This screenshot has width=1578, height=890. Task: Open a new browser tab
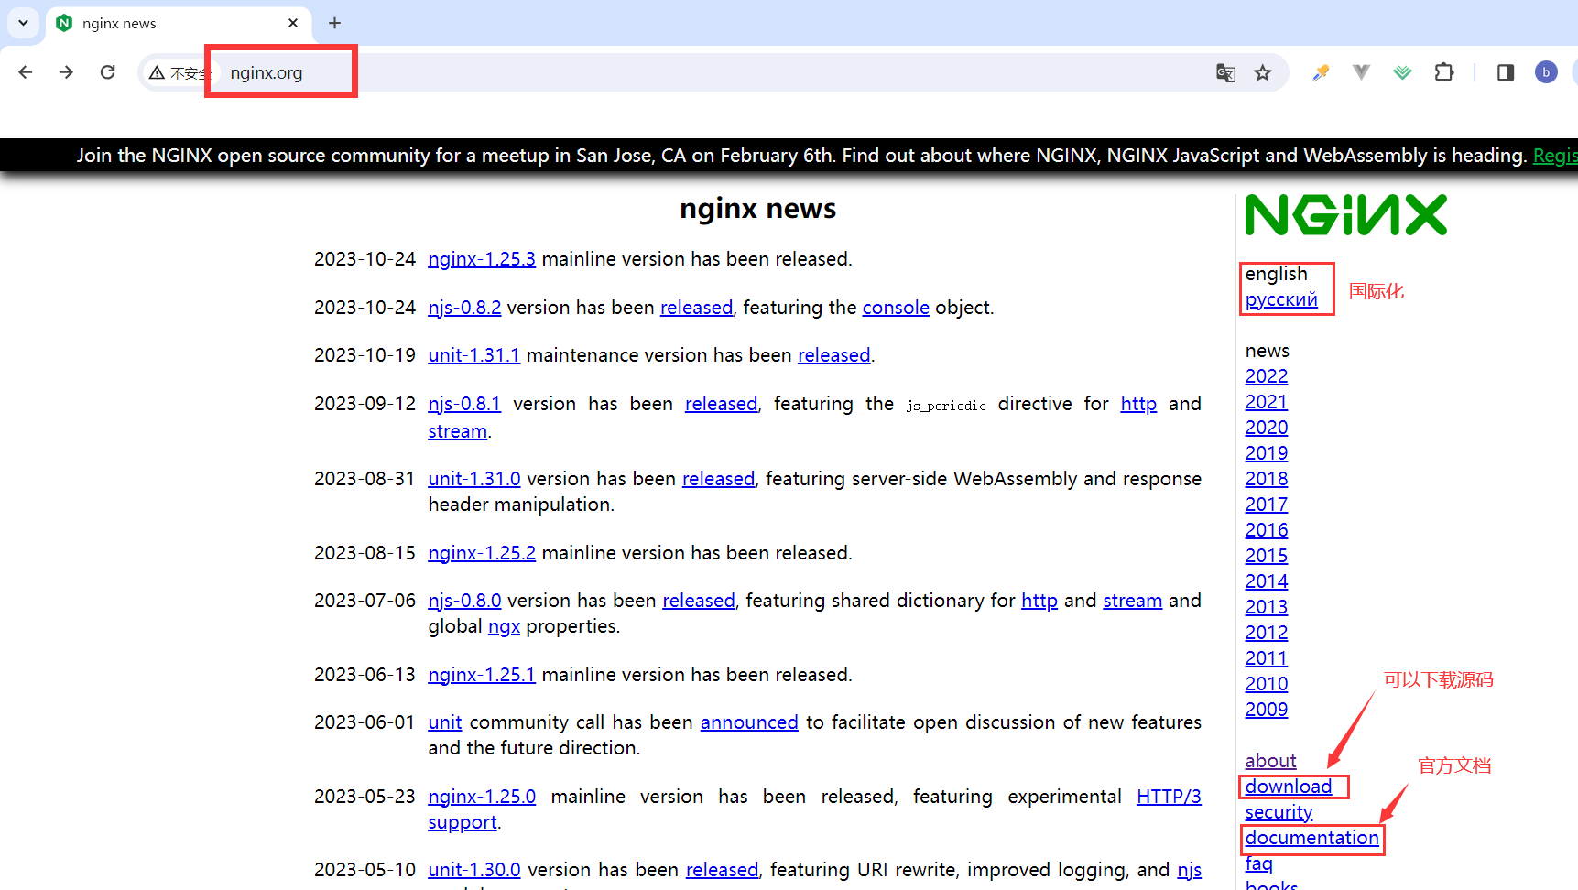[335, 23]
